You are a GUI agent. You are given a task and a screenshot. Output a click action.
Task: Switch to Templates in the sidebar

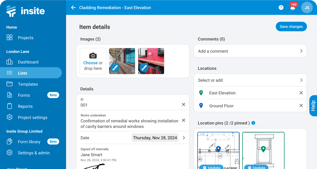pos(27,84)
